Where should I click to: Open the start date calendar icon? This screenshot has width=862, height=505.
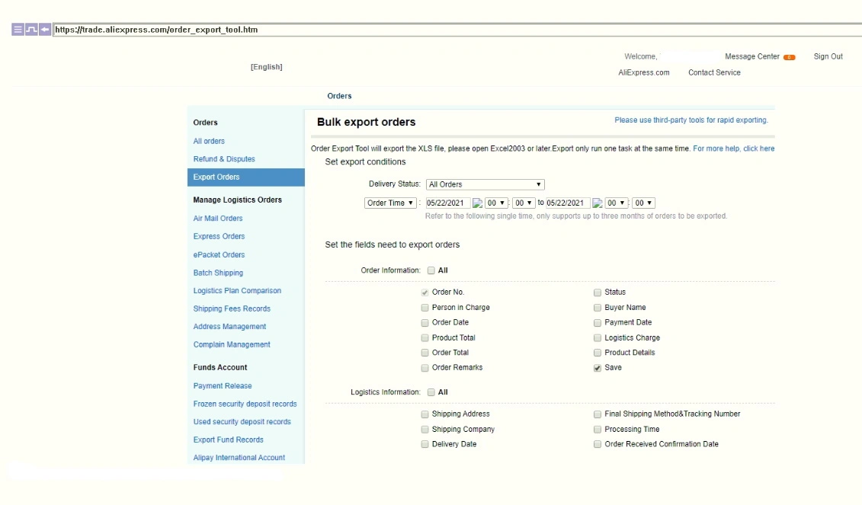[477, 203]
